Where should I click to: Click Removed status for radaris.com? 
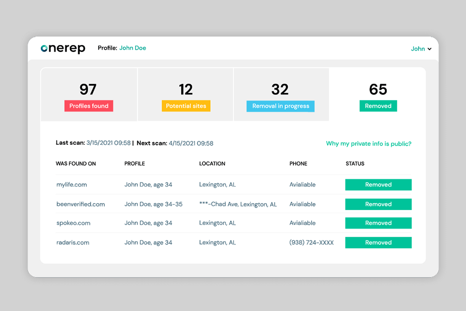(x=378, y=242)
